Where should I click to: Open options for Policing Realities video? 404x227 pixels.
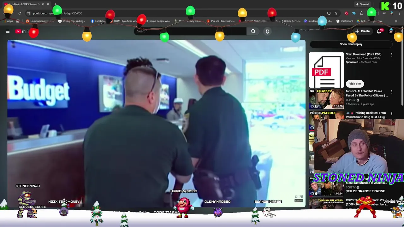392,113
